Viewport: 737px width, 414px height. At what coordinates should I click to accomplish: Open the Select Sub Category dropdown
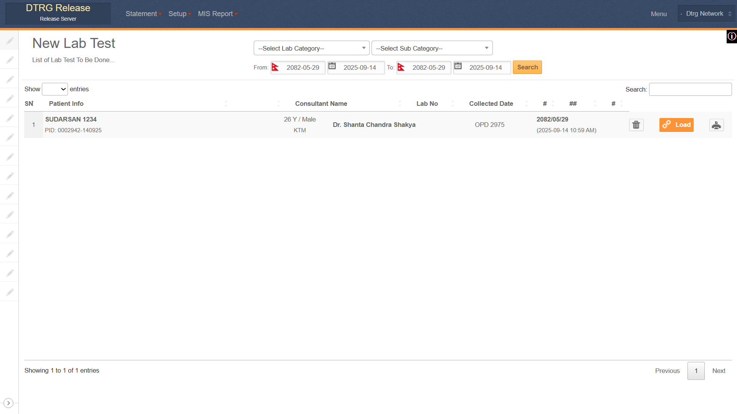pyautogui.click(x=432, y=48)
